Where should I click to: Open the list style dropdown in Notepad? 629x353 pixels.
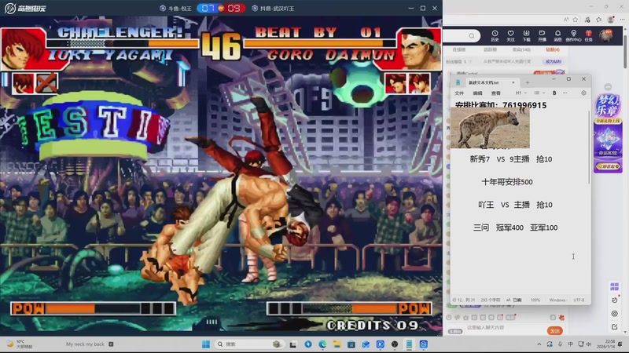pos(539,93)
